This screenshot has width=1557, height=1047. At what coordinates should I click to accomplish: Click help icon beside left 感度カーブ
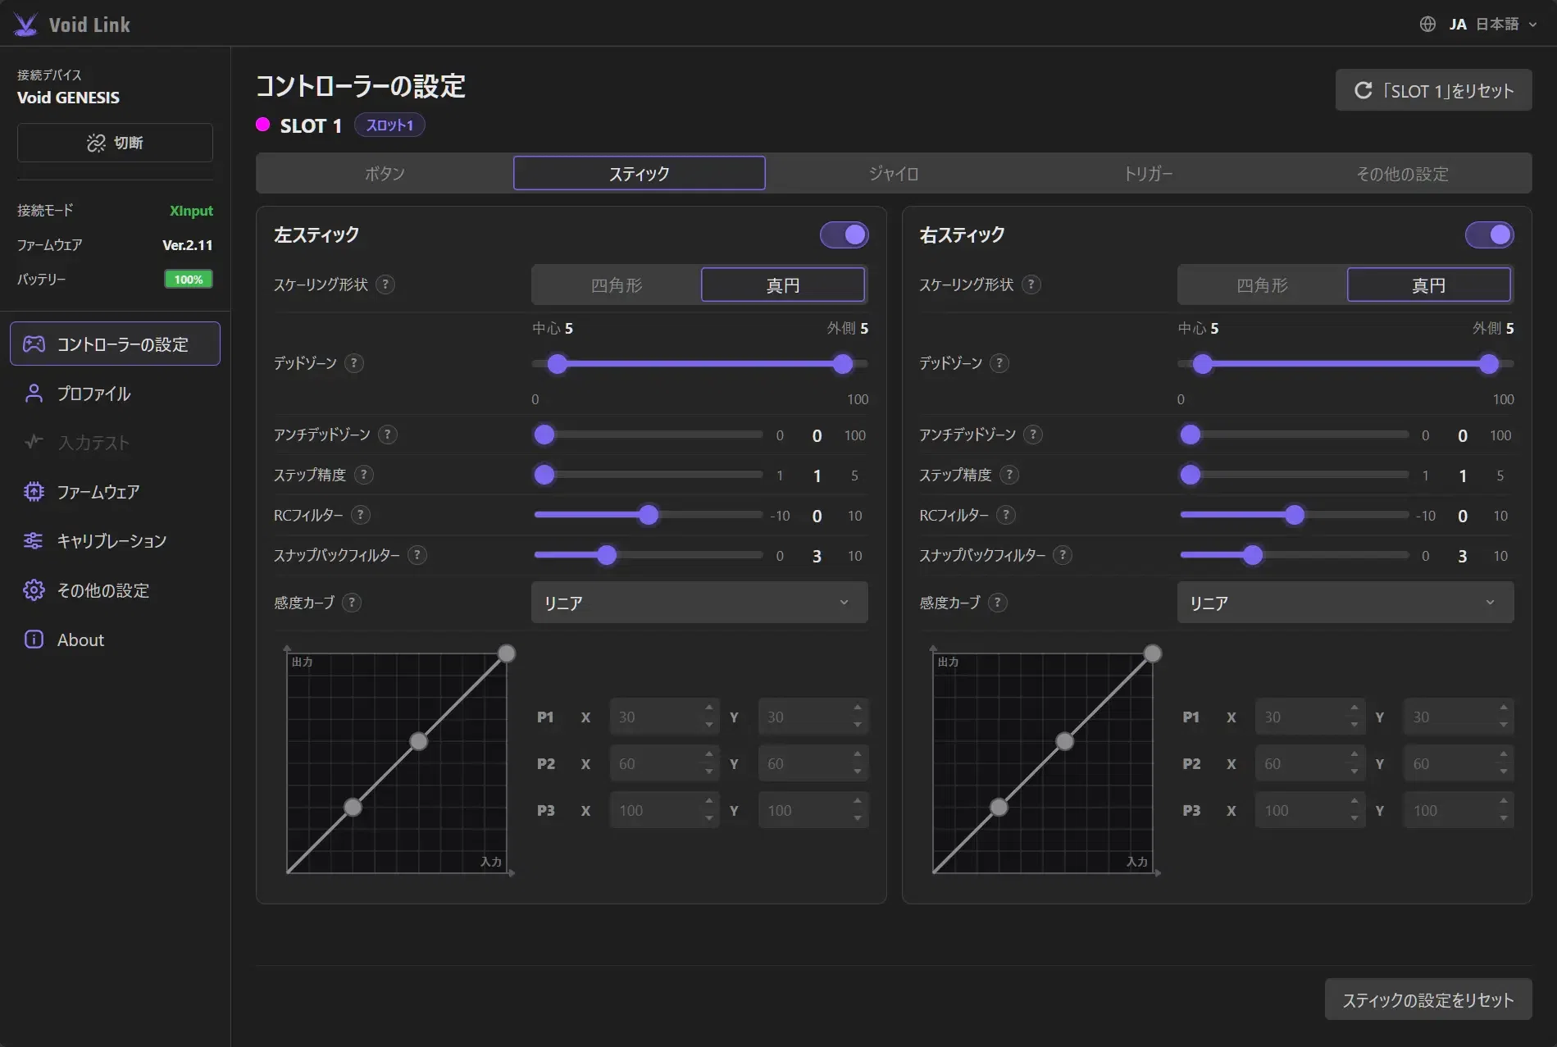(x=352, y=603)
